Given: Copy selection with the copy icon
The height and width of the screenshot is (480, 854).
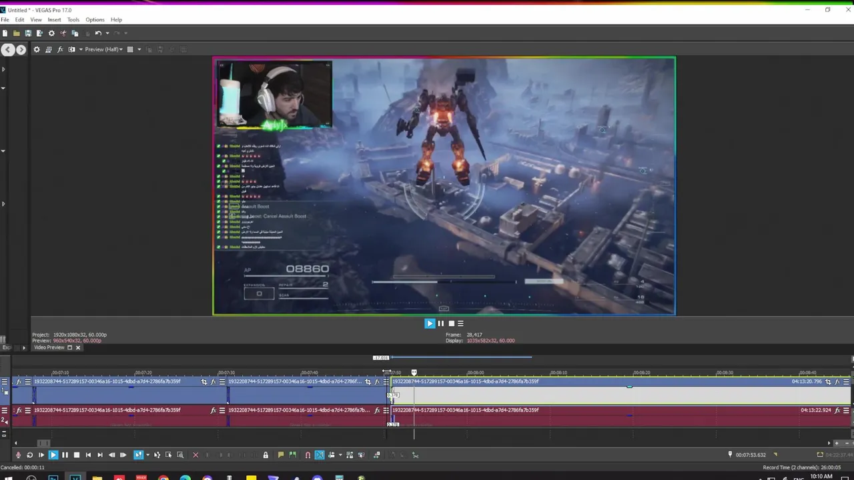Looking at the screenshot, I should 75,33.
